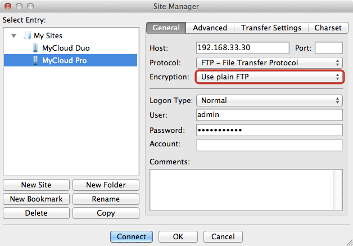Image resolution: width=353 pixels, height=246 pixels.
Task: Open the Protocol dropdown
Action: (269, 62)
